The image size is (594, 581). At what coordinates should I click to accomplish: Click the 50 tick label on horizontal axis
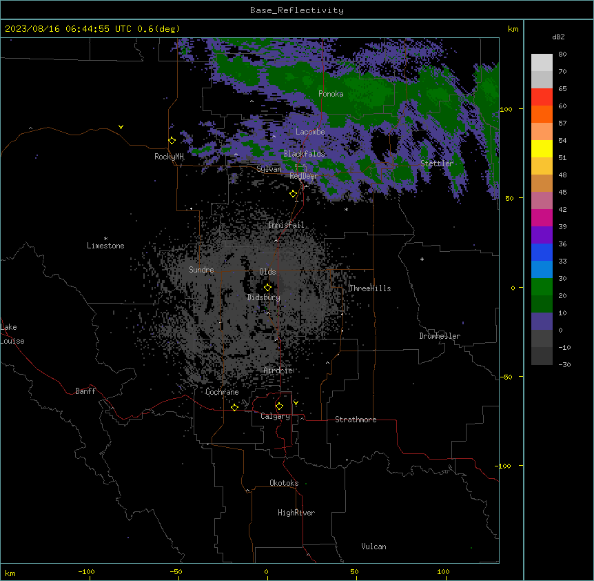354,571
